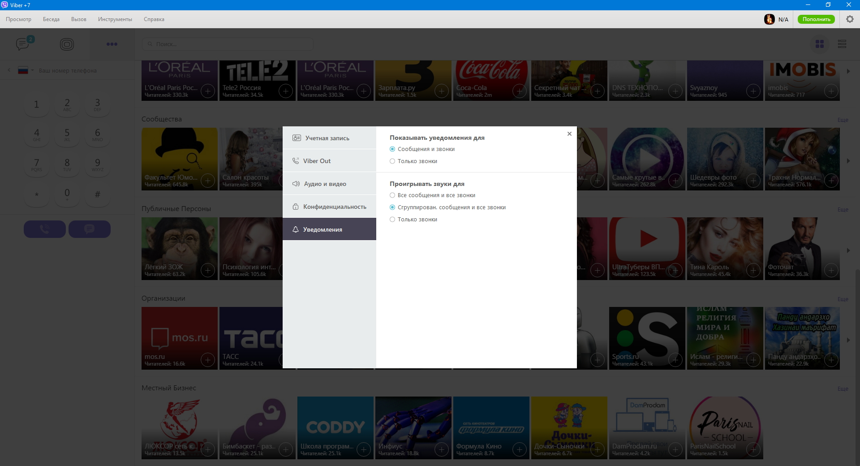Click Еще link beside Местный Бизнес

click(x=843, y=388)
